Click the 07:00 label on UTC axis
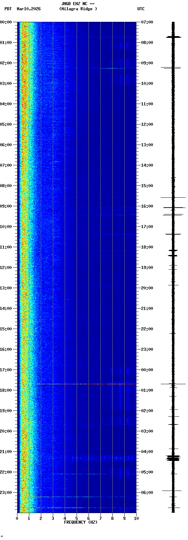Viewport: 188px width, 540px height. pos(147,22)
